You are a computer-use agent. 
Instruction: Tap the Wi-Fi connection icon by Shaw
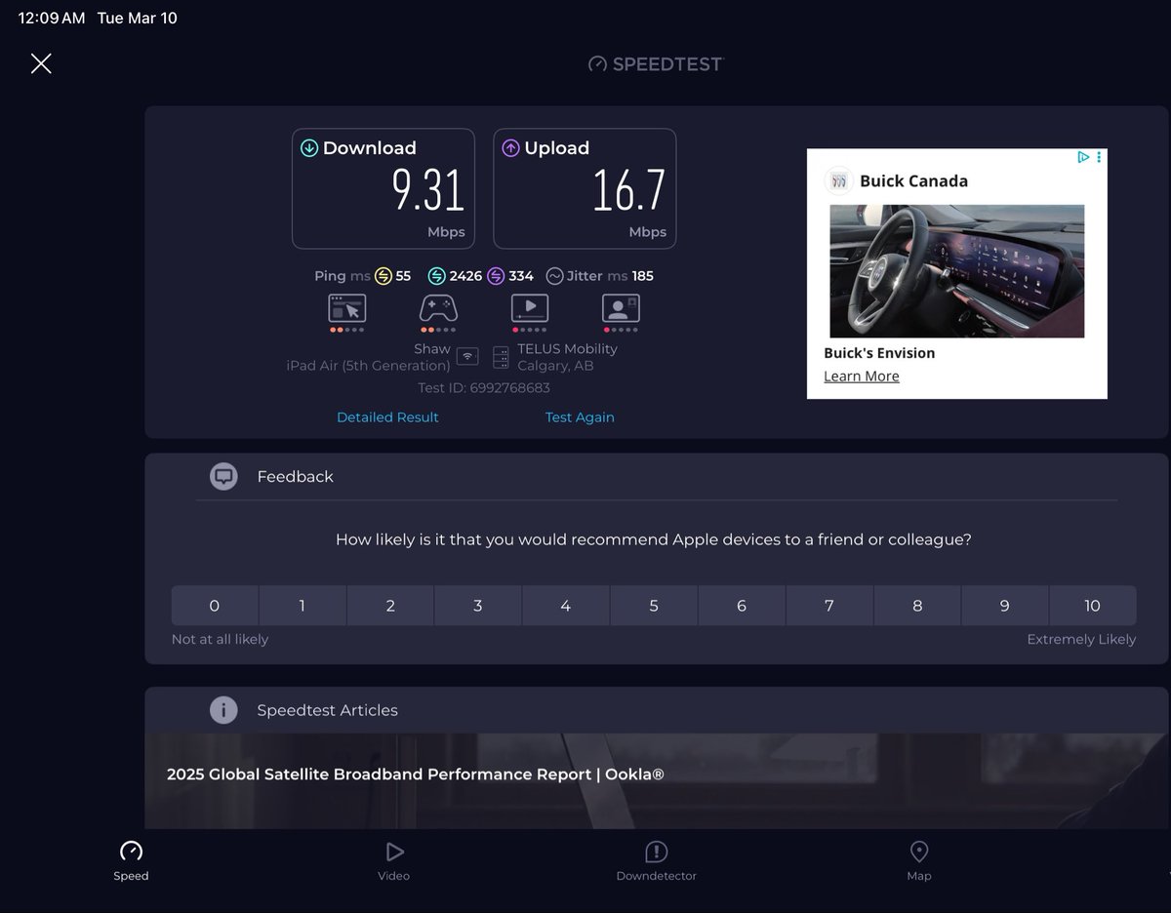click(467, 357)
